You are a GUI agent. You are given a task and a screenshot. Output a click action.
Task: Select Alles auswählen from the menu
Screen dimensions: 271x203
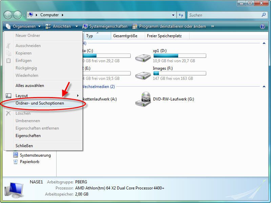point(30,86)
